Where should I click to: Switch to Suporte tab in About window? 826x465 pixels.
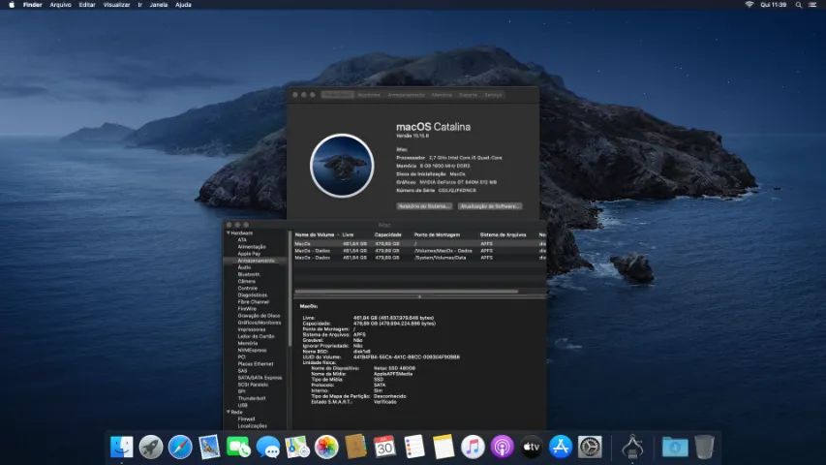click(x=468, y=95)
